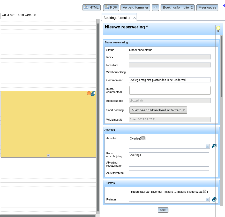Open the Soort boeking dropdown
225x217 pixels.
pyautogui.click(x=158, y=110)
